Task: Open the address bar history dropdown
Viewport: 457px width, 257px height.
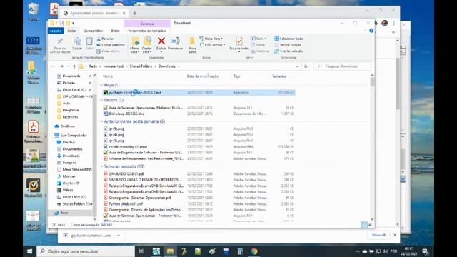Action: [x=297, y=66]
